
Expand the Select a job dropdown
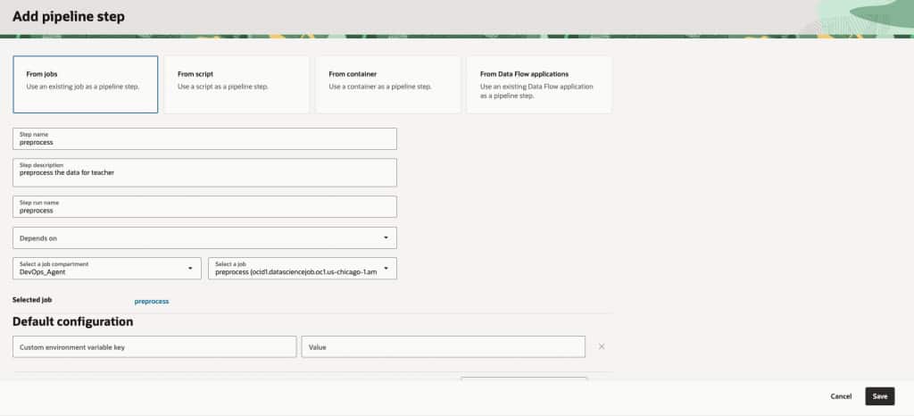(x=303, y=268)
